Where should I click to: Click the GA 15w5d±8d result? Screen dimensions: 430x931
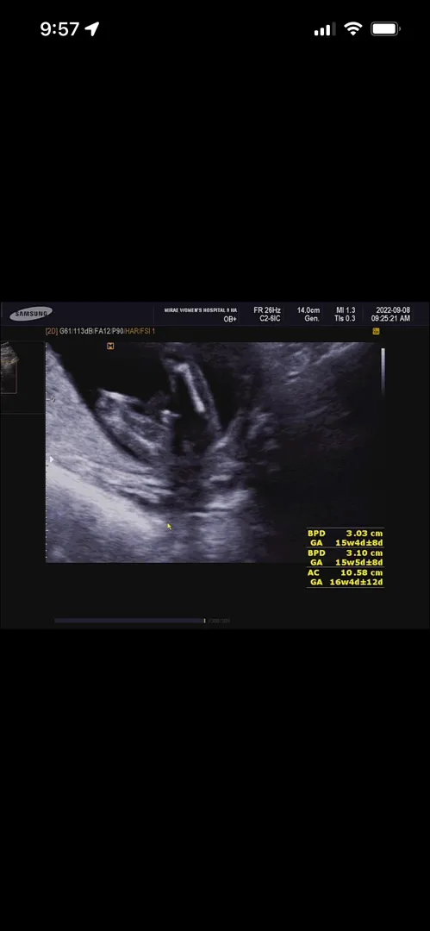347,562
